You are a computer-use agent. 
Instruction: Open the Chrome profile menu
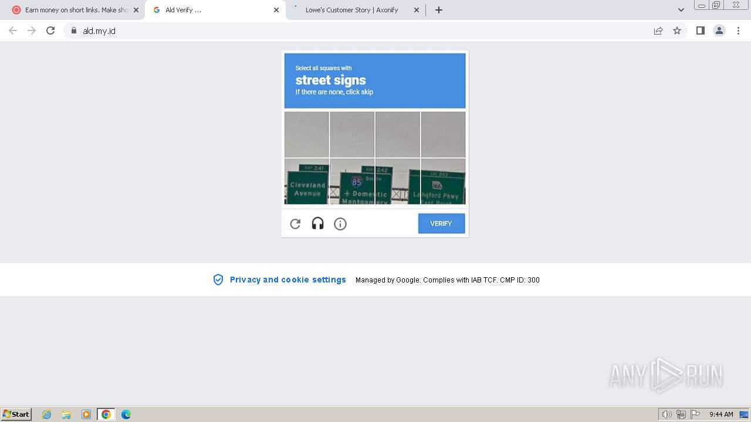[719, 30]
